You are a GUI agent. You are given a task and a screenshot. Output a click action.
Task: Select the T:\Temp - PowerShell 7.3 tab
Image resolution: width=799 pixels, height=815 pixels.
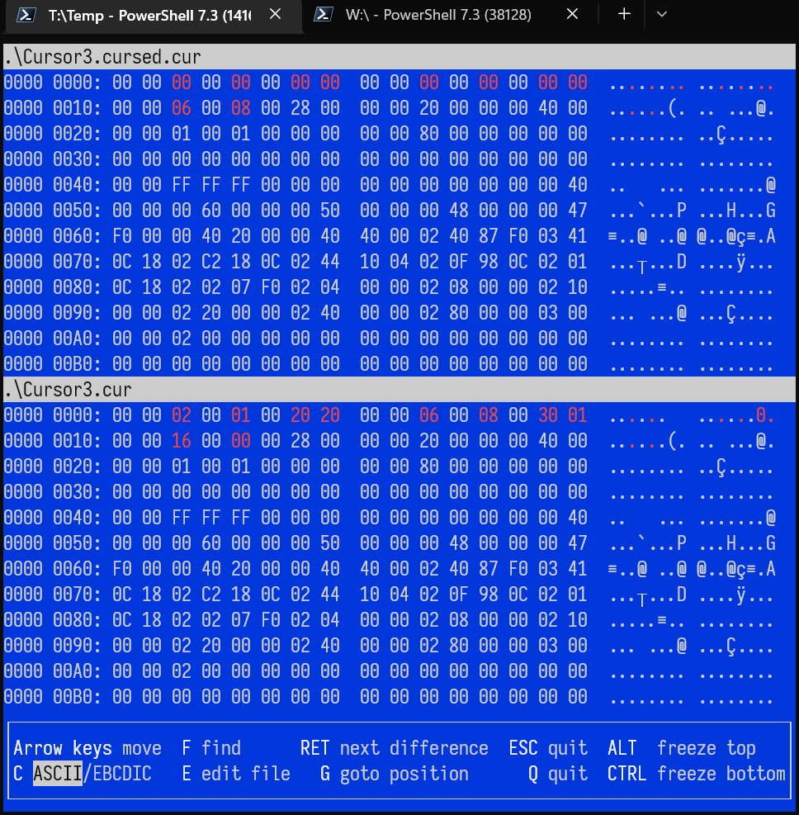pyautogui.click(x=149, y=15)
